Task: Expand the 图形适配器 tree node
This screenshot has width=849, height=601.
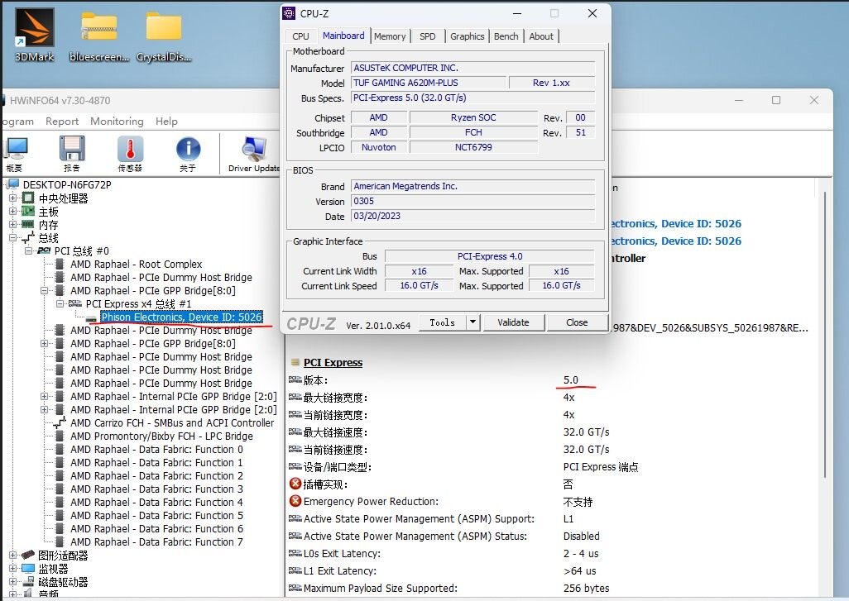Action: point(13,555)
